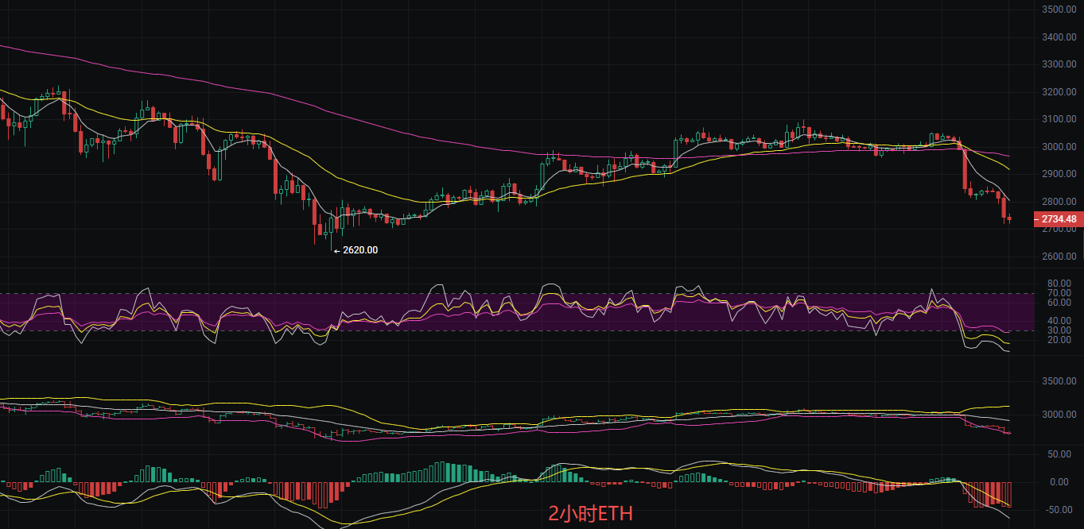
Task: Select the 3400.00 price axis label
Action: (1058, 37)
